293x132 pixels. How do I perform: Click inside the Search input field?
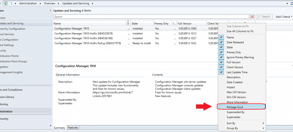click(x=151, y=17)
